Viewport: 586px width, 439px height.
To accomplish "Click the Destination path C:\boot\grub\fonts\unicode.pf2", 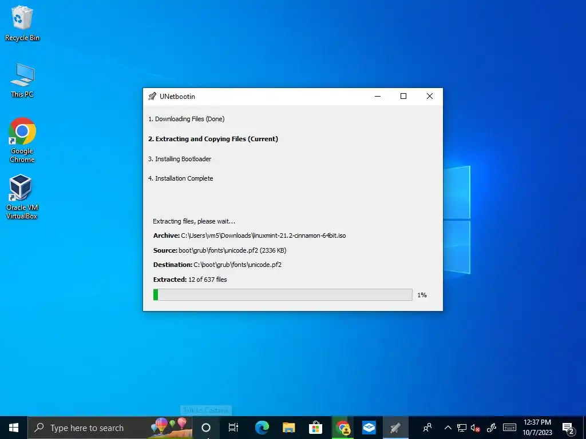I will (x=237, y=265).
